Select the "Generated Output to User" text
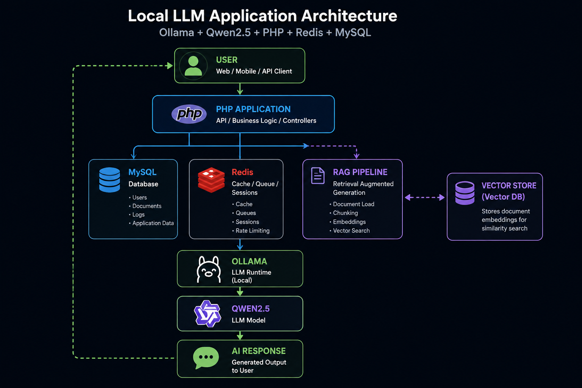The width and height of the screenshot is (582, 388). 259,366
